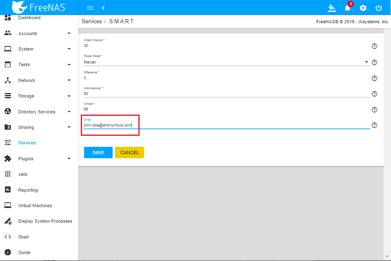Click the help icon beside Check Interval
391x261 pixels.
[x=374, y=46]
